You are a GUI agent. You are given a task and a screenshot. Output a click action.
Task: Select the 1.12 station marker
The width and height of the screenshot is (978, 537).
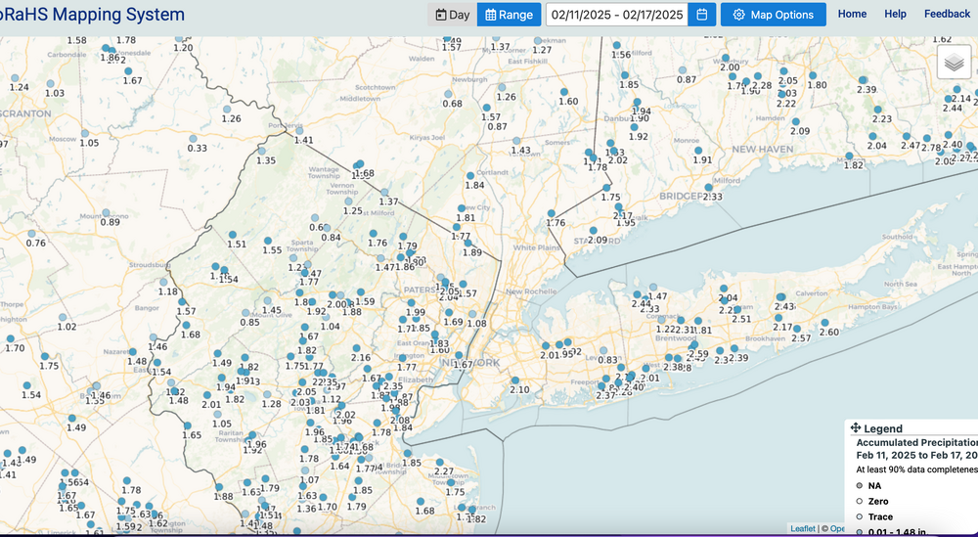327,390
